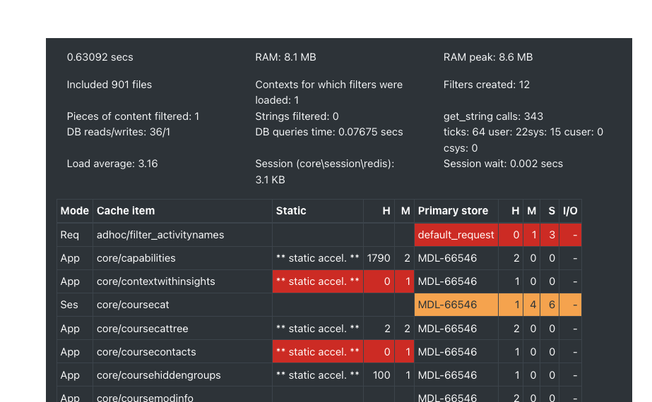Click the Session (core\session\redis) info text
The image size is (652, 402).
(x=325, y=171)
